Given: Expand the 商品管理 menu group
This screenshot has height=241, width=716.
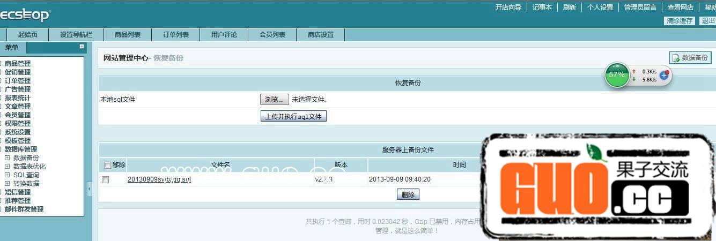Looking at the screenshot, I should coord(17,64).
